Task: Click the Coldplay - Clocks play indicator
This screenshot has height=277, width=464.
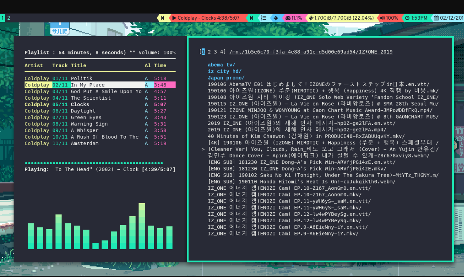Action: click(206, 18)
